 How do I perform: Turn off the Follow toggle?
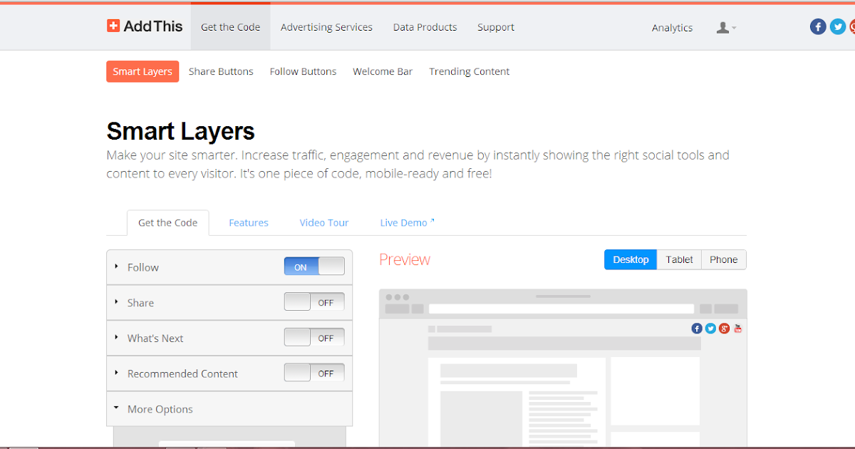314,267
